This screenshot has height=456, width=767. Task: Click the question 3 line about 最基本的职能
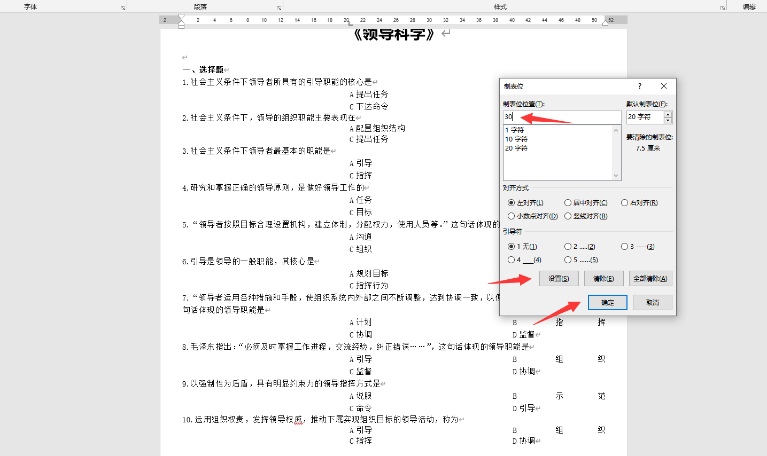click(257, 151)
